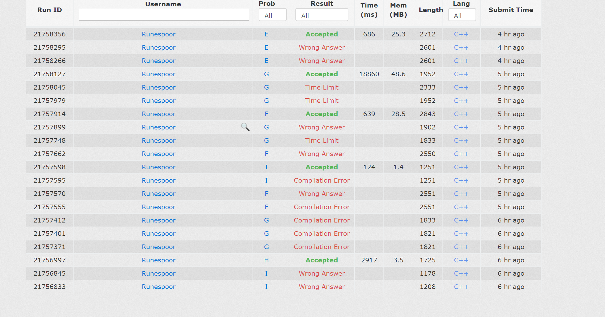Open problem H link in row 21756997
Image resolution: width=605 pixels, height=317 pixels.
point(266,260)
